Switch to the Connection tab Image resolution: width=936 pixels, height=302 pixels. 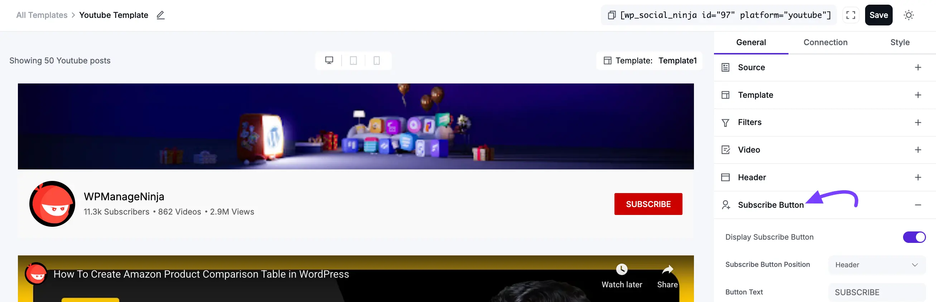click(x=825, y=43)
